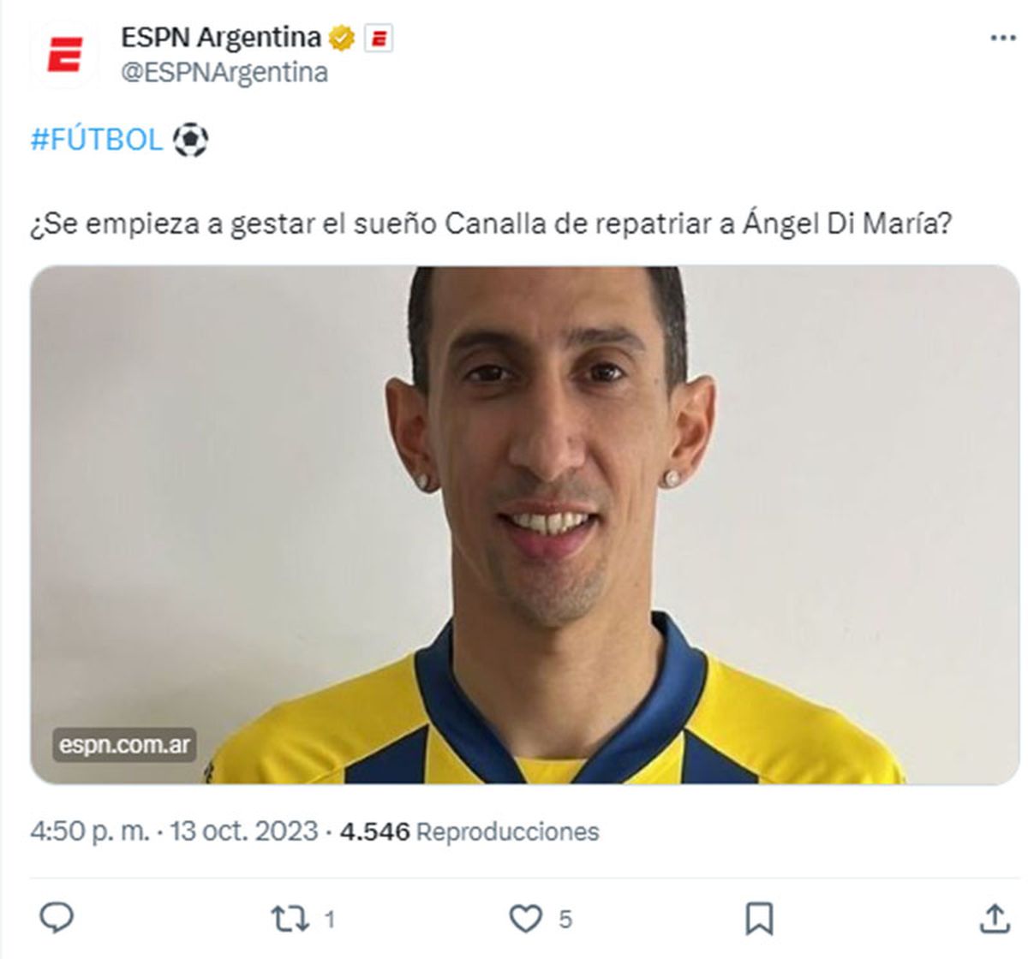Open the espn.com.ar link label

(124, 744)
